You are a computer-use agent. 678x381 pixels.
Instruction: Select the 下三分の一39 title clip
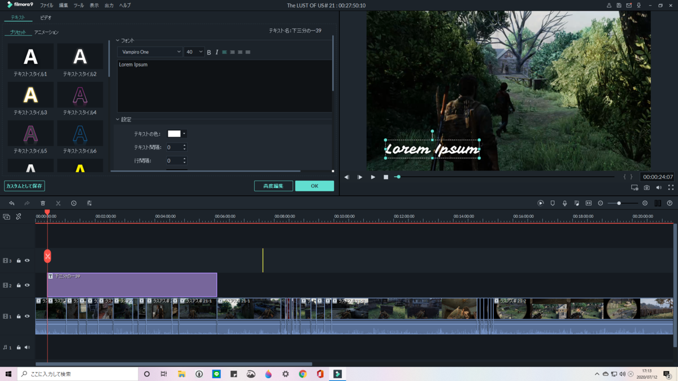click(x=132, y=285)
